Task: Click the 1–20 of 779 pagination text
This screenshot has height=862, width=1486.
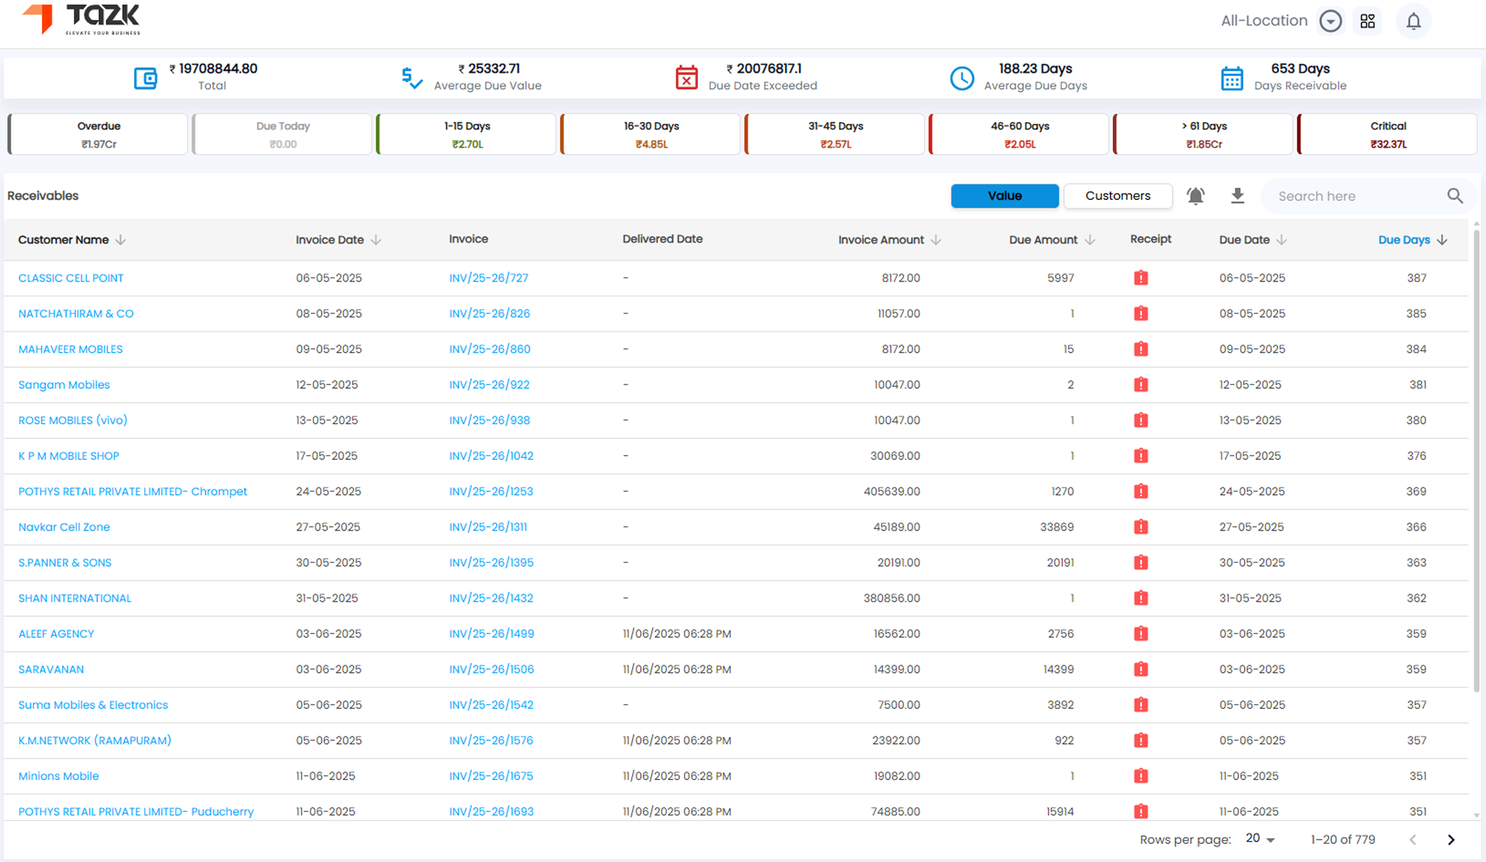Action: click(1342, 840)
